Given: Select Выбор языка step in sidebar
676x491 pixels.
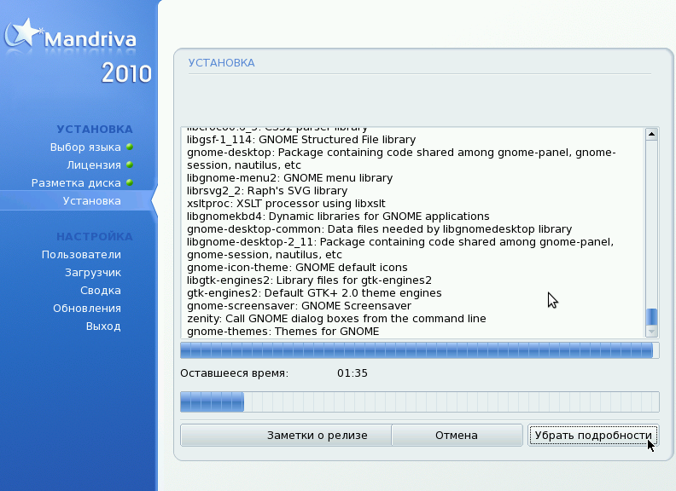Looking at the screenshot, I should coord(85,147).
